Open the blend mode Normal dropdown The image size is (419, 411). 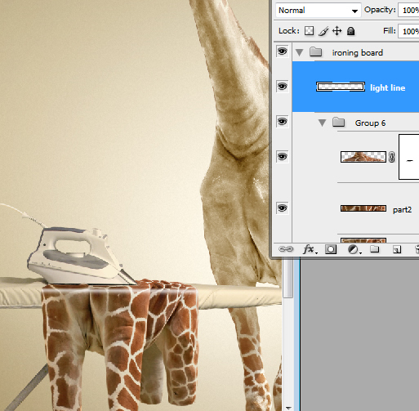point(318,11)
